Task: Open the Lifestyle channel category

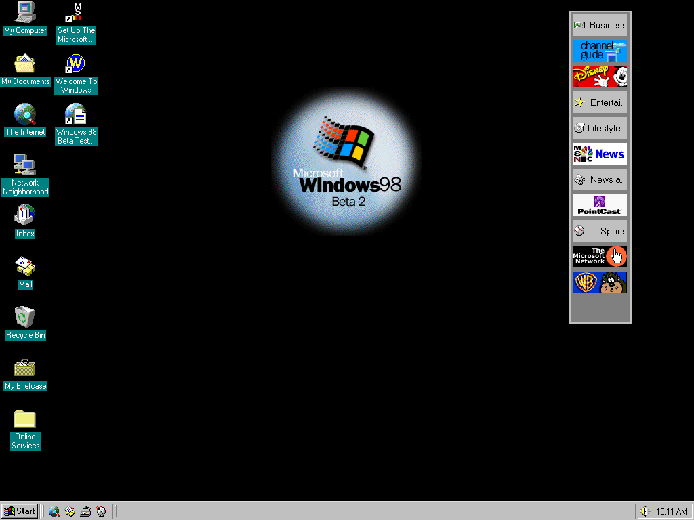Action: coord(600,128)
